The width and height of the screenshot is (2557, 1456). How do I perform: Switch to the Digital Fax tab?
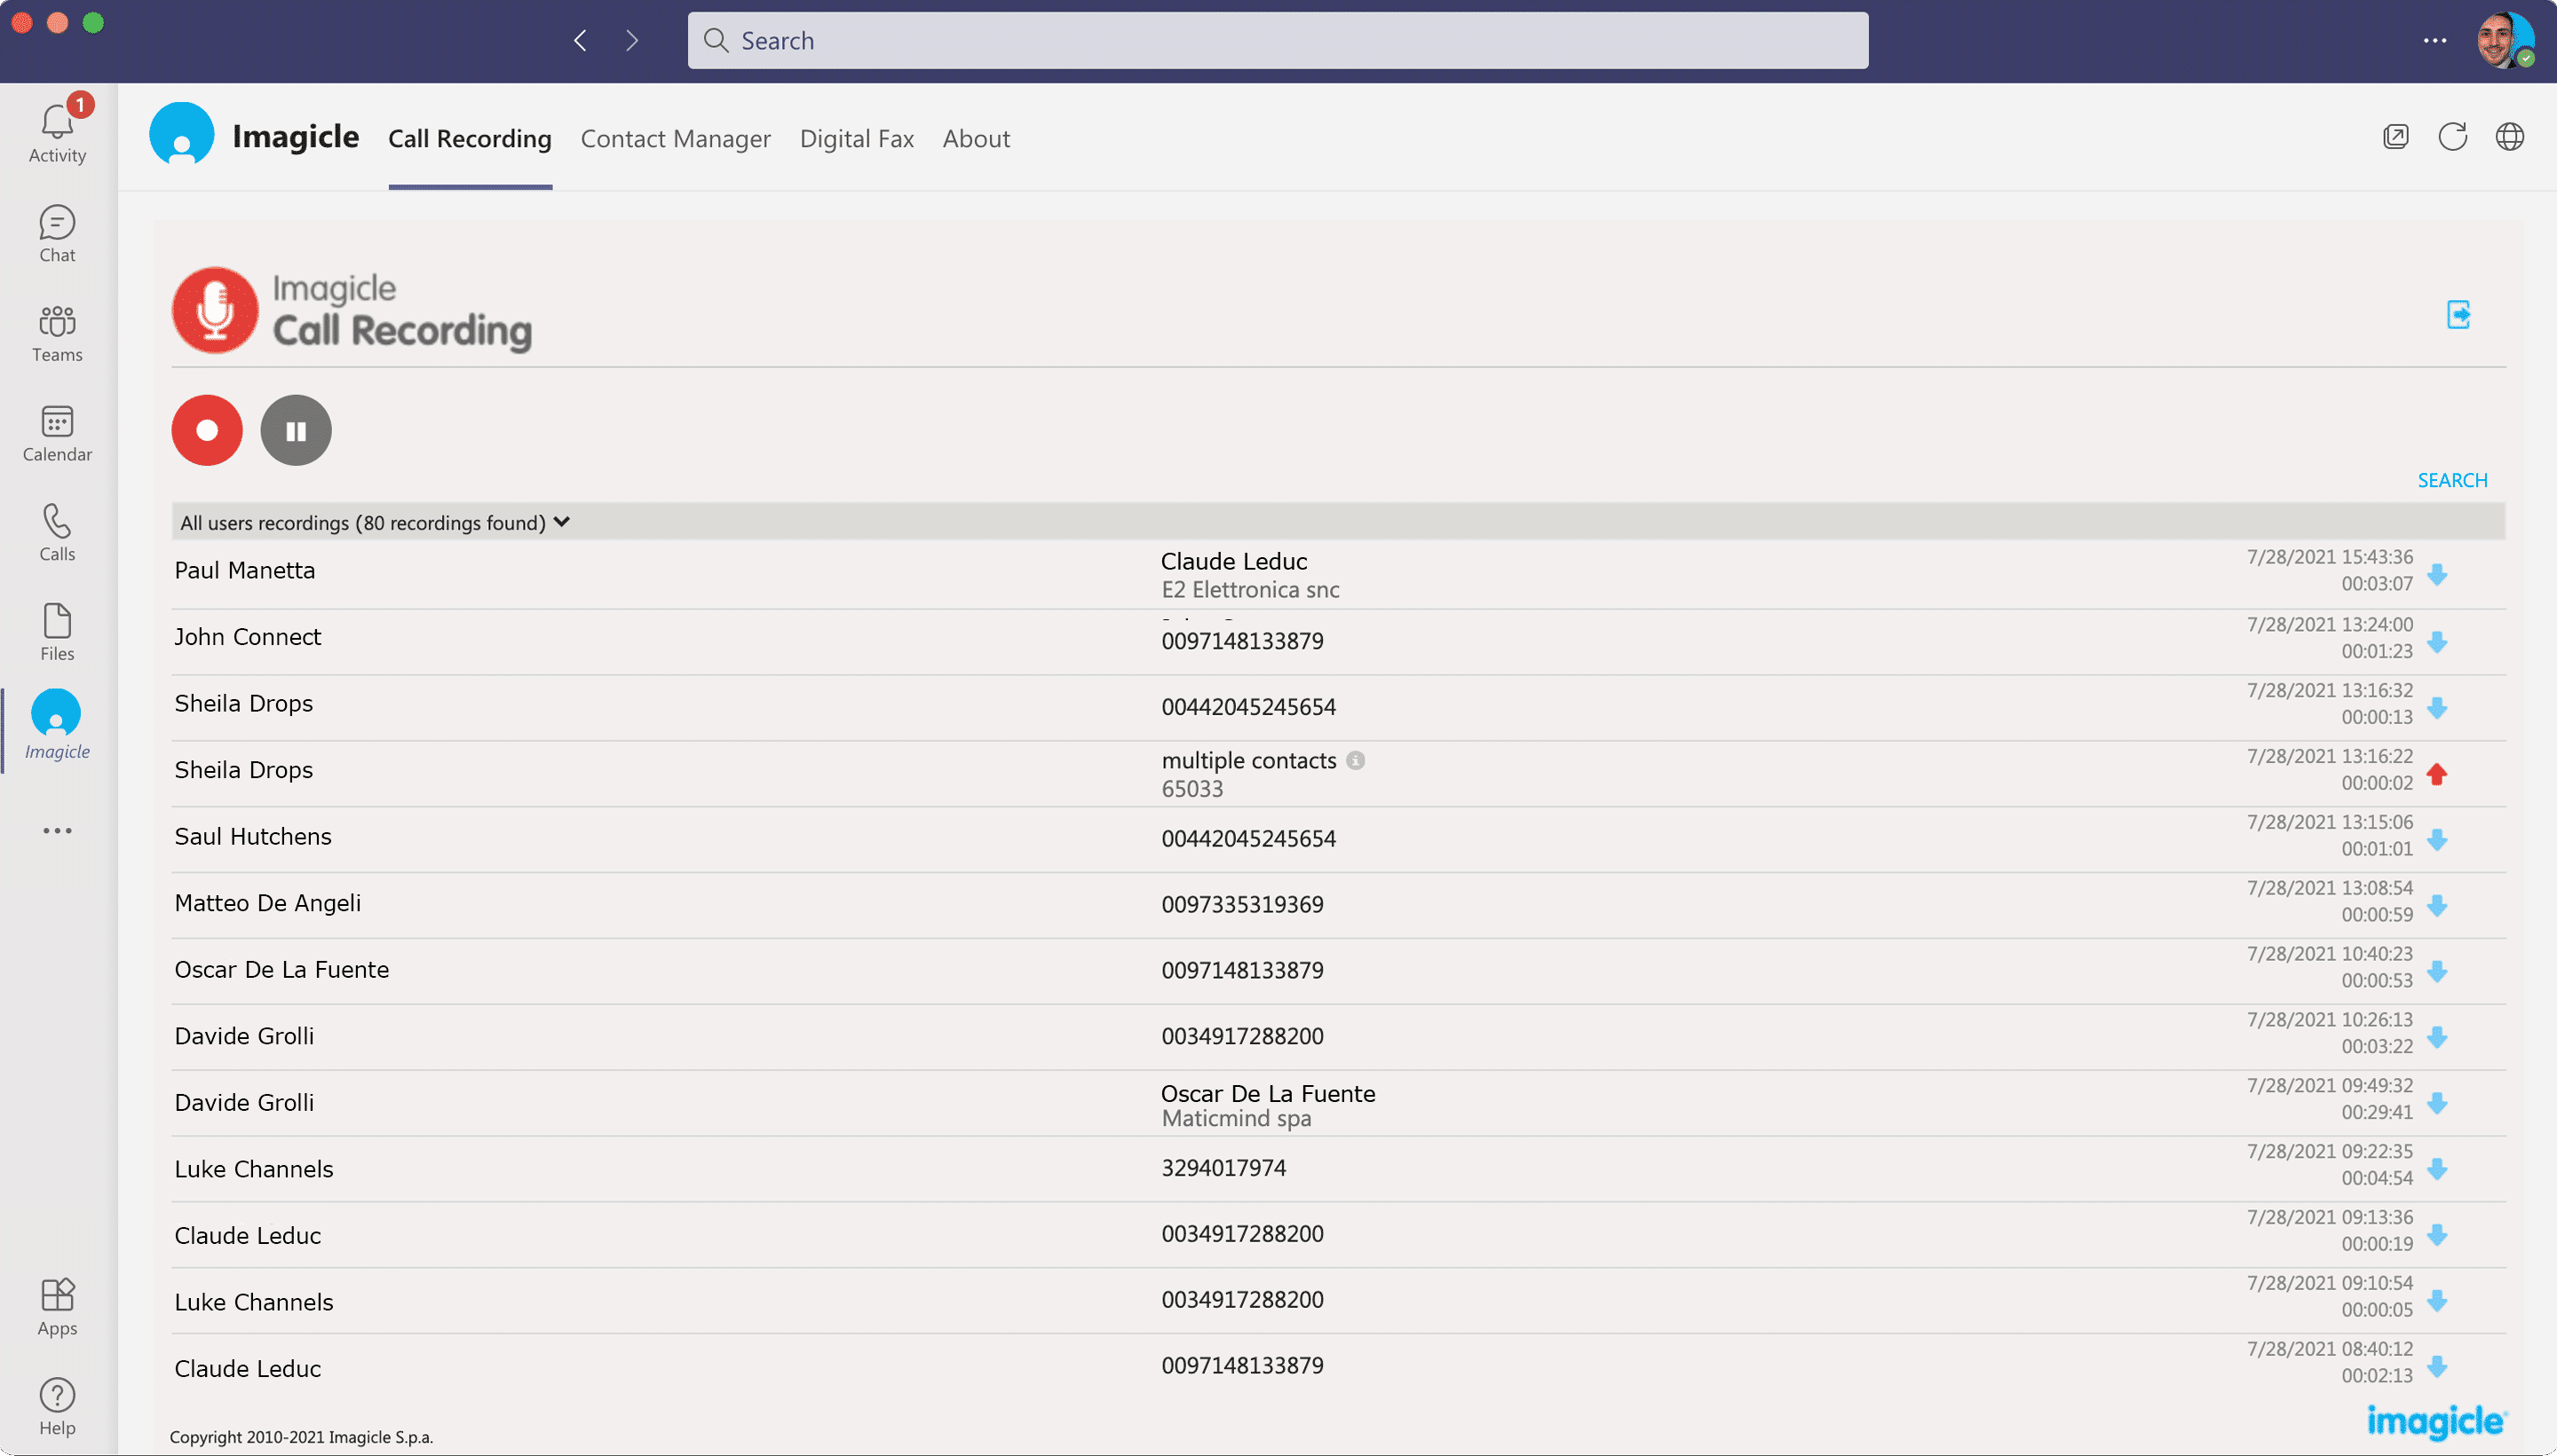click(x=857, y=139)
